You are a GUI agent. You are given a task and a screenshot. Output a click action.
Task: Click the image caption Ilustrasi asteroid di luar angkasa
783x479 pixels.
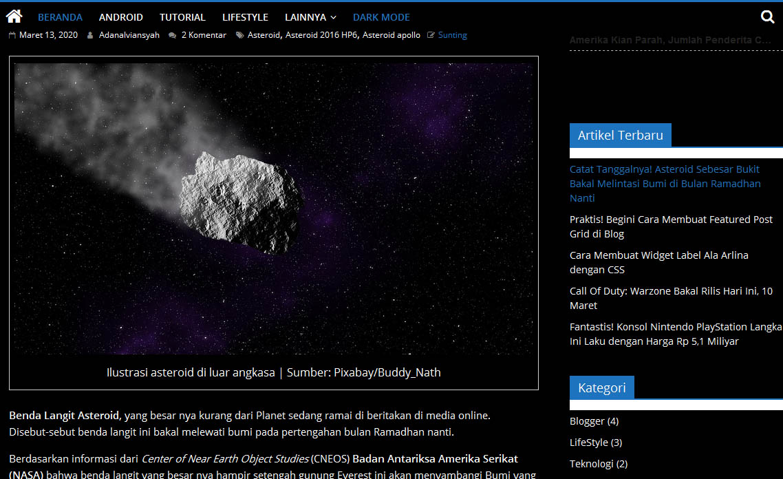(x=274, y=372)
